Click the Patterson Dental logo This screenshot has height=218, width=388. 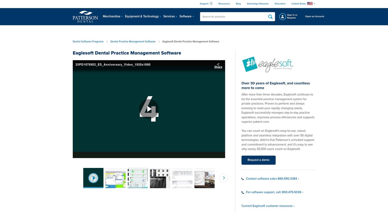[x=85, y=17]
